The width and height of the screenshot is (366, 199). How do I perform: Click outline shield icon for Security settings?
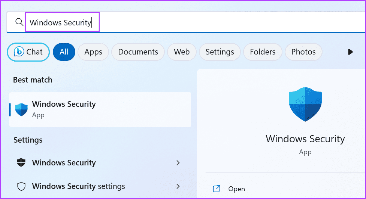[21, 186]
